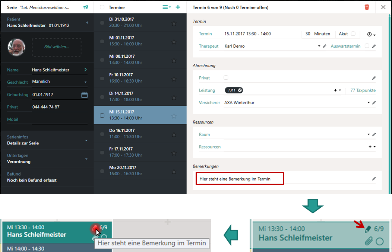
Task: Click pencil icon next to Versicherer
Action: [x=374, y=103]
